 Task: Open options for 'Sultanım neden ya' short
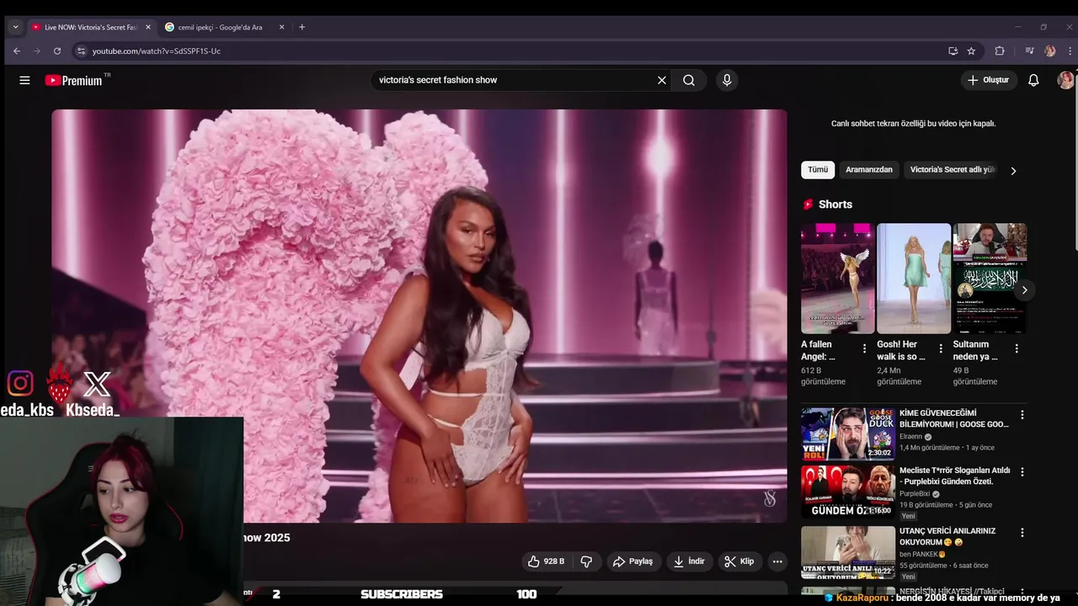1017,348
